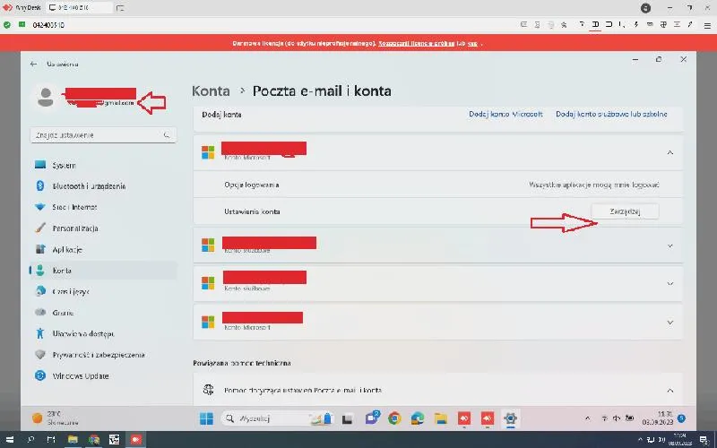This screenshot has height=448, width=717.
Task: Click the remote taskbar Wyszukaj search box
Action: click(x=279, y=418)
